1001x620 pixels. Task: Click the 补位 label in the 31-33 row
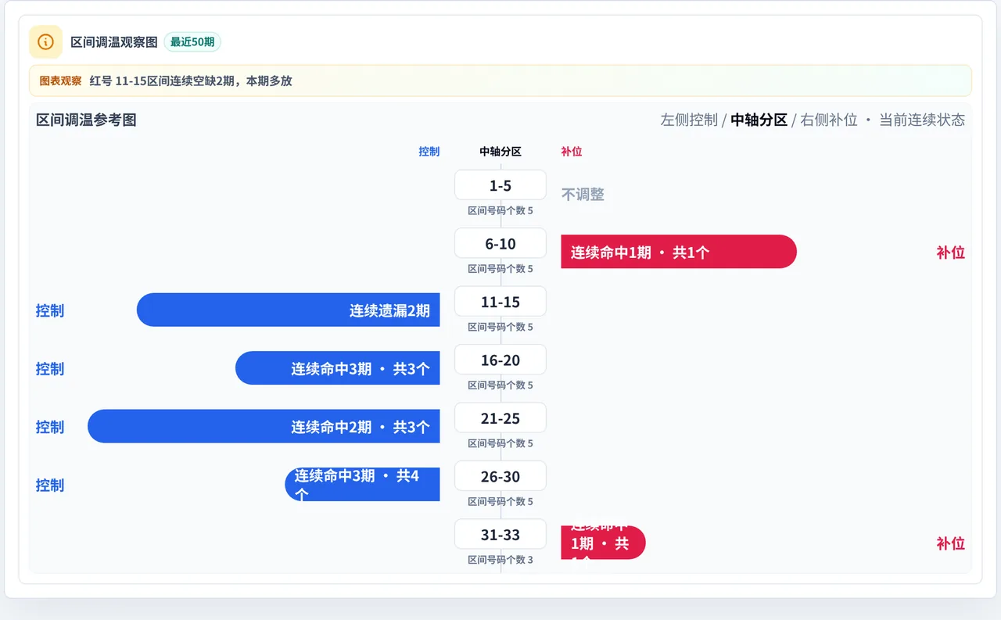click(x=951, y=543)
